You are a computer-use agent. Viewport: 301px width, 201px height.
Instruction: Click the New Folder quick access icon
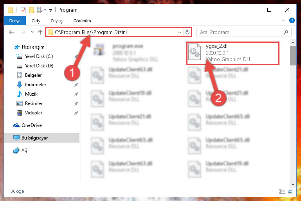tap(32, 10)
